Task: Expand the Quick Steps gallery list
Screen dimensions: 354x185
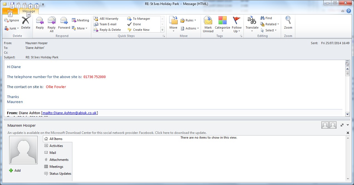Action: click(x=163, y=30)
